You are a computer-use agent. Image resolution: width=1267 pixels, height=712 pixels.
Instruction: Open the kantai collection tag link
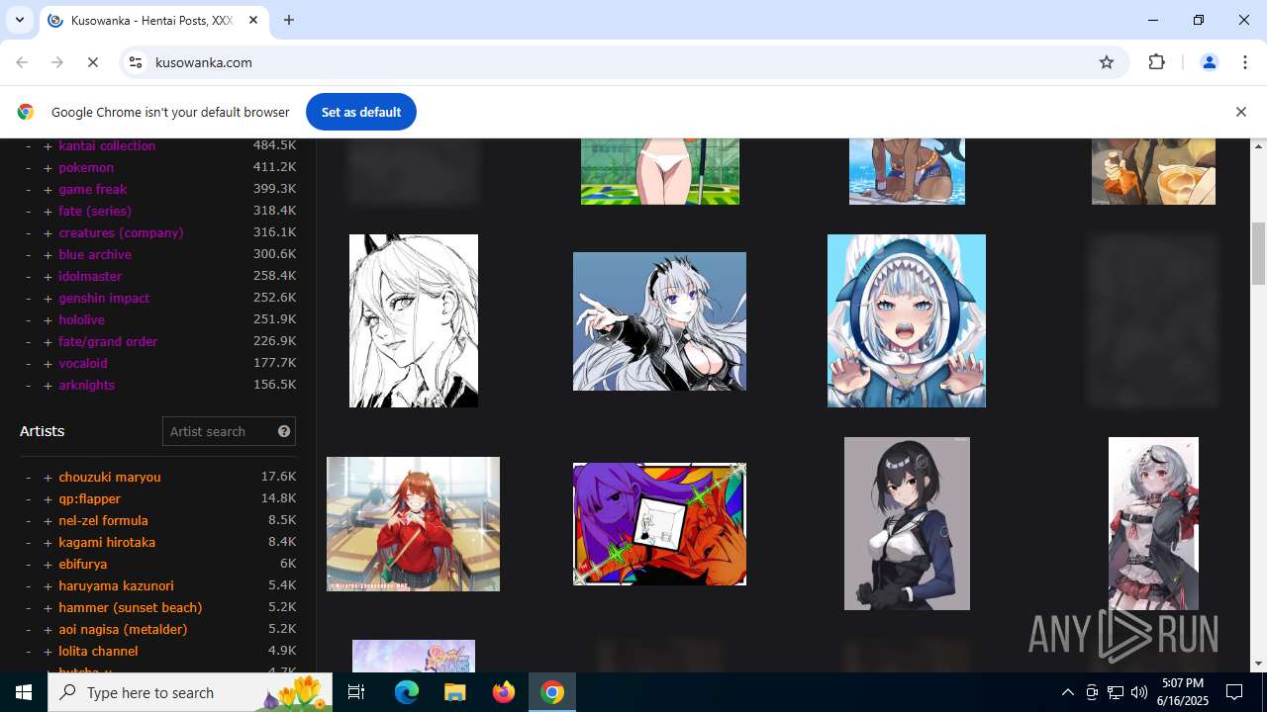[x=107, y=145]
